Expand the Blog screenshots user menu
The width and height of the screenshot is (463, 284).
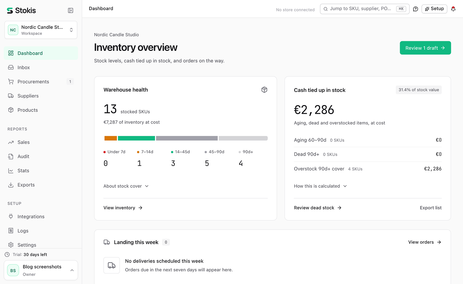click(x=41, y=270)
